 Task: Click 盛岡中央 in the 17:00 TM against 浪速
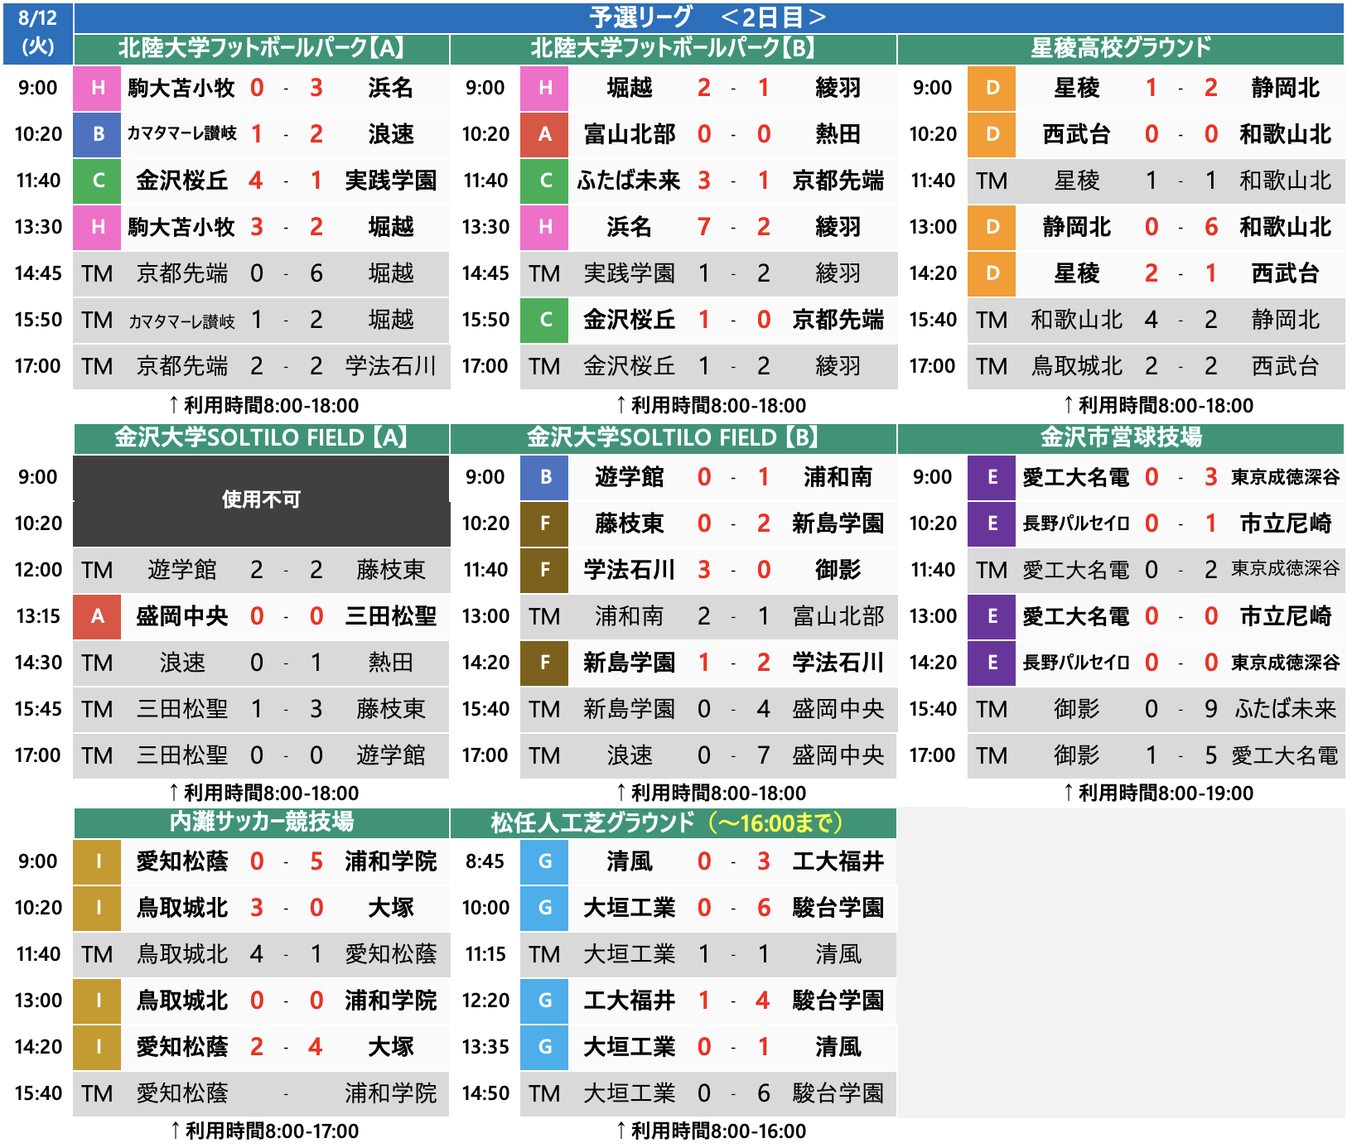point(838,755)
